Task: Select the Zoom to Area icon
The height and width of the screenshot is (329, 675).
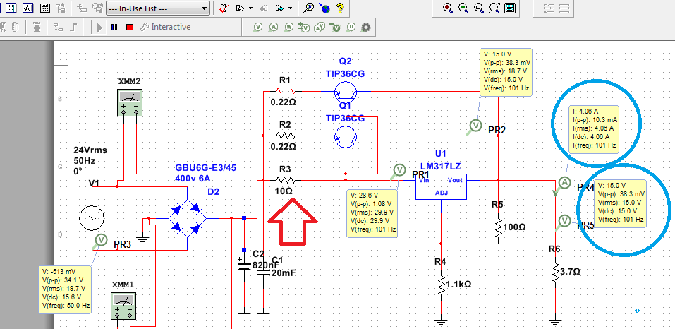Action: pos(479,8)
